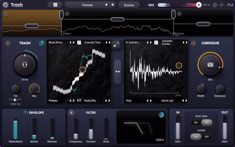Viewport: 235px width, 147px height.
Task: Click the Native Instruments logo
Action: coord(230,5)
